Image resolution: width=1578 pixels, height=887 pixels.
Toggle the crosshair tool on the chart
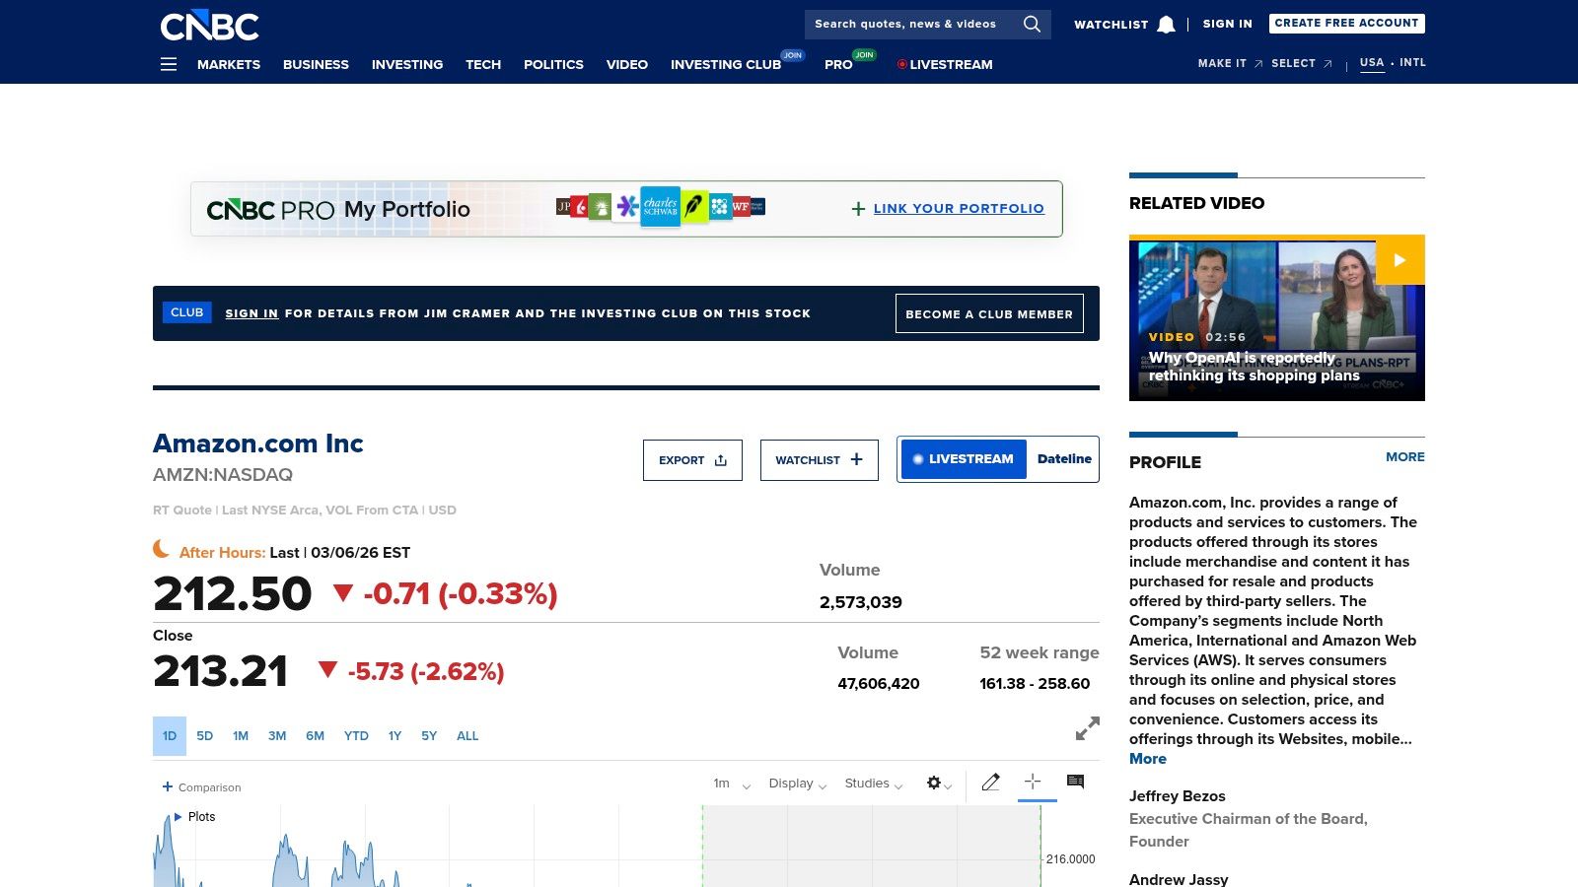point(1032,782)
